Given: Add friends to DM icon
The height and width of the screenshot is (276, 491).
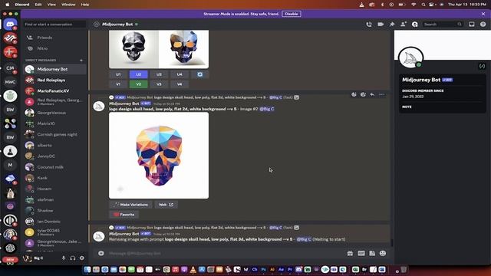Looking at the screenshot, I should [x=404, y=24].
